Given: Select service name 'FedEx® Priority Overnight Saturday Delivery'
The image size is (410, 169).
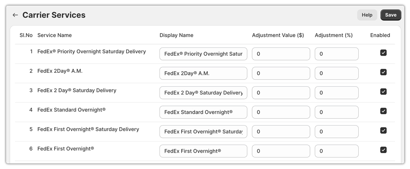Looking at the screenshot, I should [x=91, y=52].
